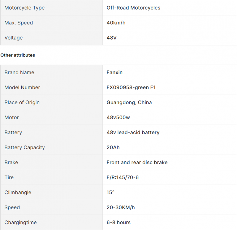
Task: Click the Other attributes heading
Action: tap(18, 55)
